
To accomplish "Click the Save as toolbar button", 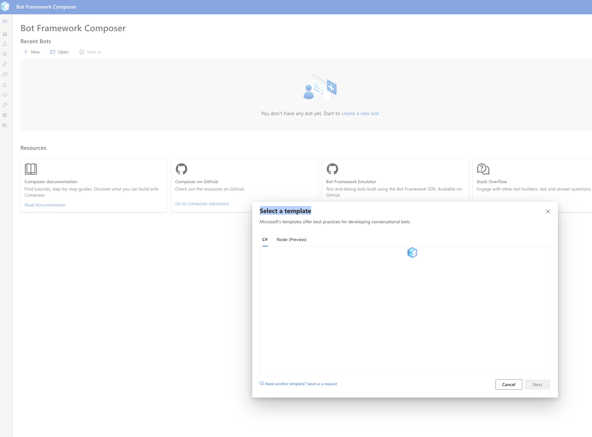I will coord(90,52).
